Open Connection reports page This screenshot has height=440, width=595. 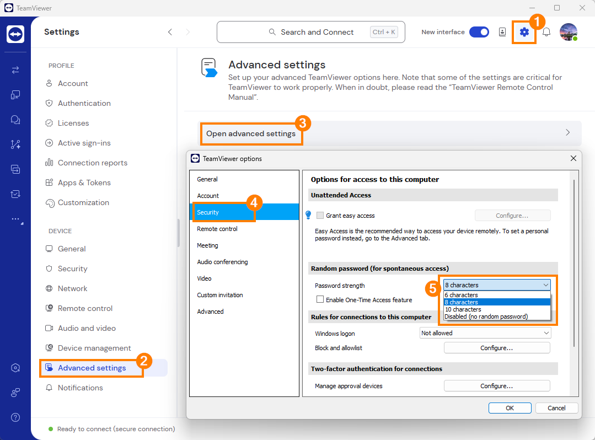pos(87,163)
